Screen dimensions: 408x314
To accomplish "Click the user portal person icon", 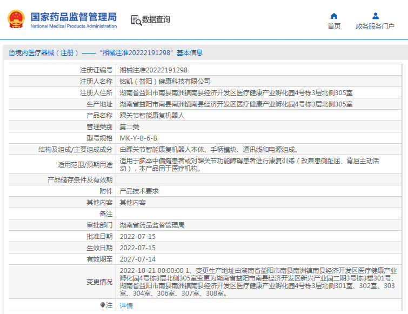I will point(375,16).
